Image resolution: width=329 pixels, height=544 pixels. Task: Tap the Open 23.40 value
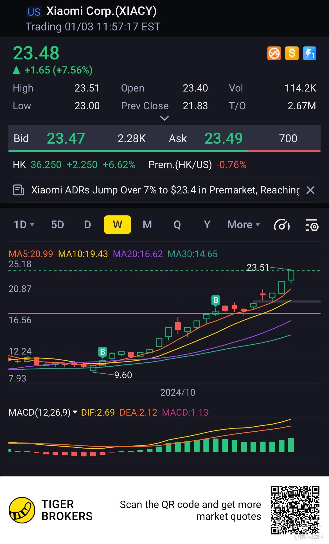click(195, 88)
